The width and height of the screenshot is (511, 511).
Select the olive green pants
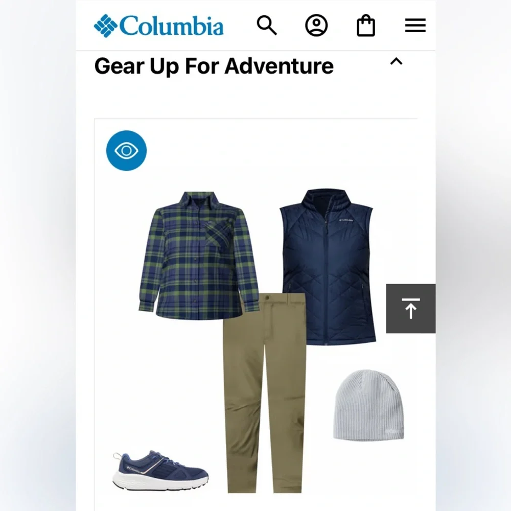pyautogui.click(x=265, y=392)
